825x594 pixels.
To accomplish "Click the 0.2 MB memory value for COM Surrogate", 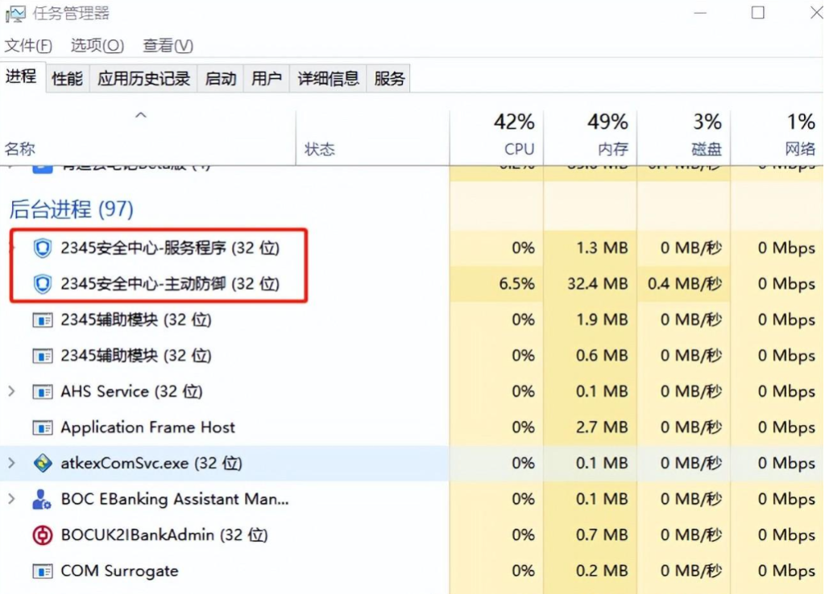I will tap(603, 571).
